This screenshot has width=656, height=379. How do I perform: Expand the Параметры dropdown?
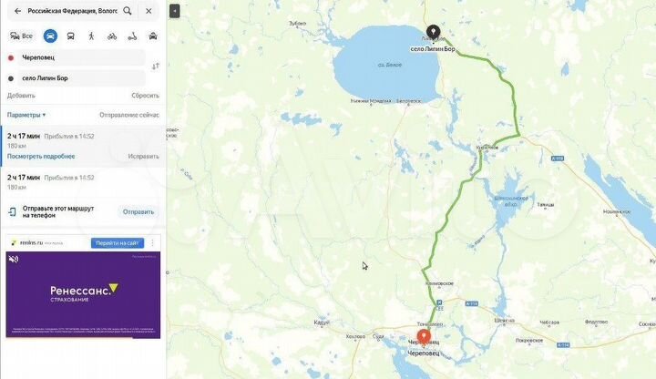[26, 115]
